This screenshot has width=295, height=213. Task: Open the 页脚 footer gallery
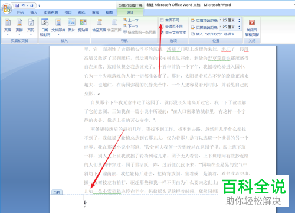pos(19,27)
